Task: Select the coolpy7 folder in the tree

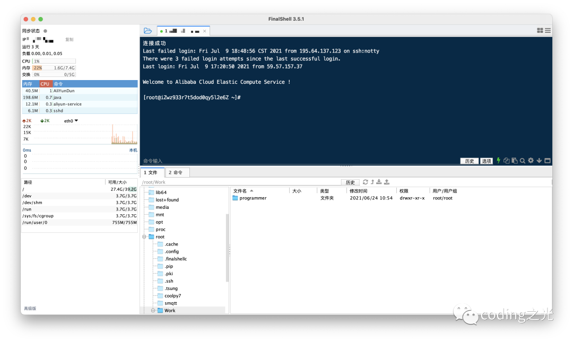Action: 169,295
